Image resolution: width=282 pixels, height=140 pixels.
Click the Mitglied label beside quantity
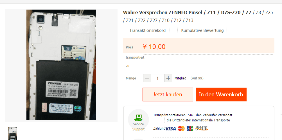tap(181, 78)
